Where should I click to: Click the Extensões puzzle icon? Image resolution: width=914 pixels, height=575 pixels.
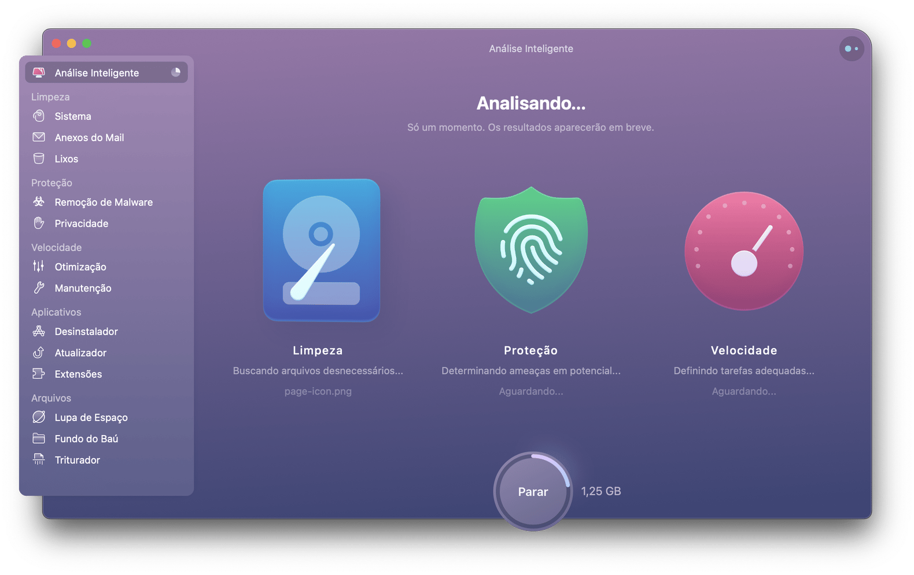coord(39,374)
